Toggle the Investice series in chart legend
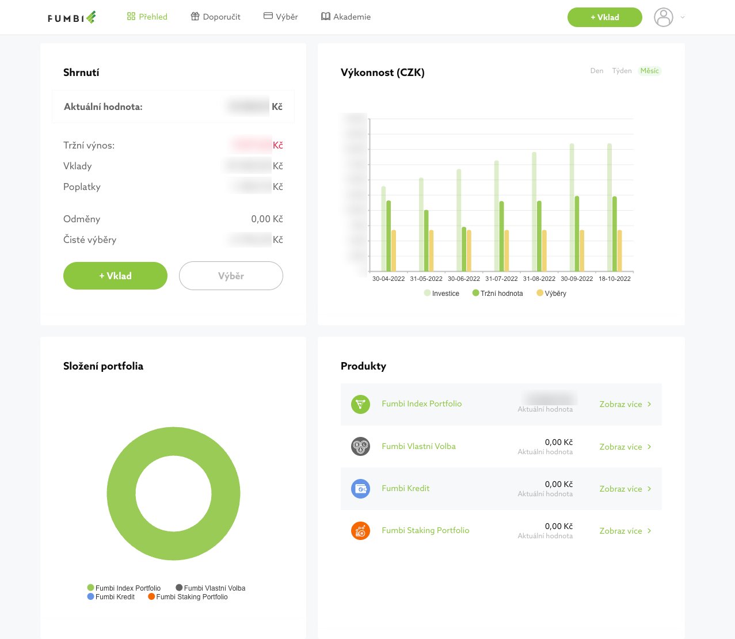The image size is (735, 639). click(441, 294)
